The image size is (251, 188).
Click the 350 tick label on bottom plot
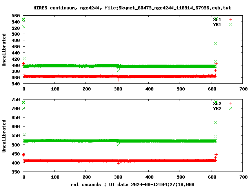coord(16,172)
